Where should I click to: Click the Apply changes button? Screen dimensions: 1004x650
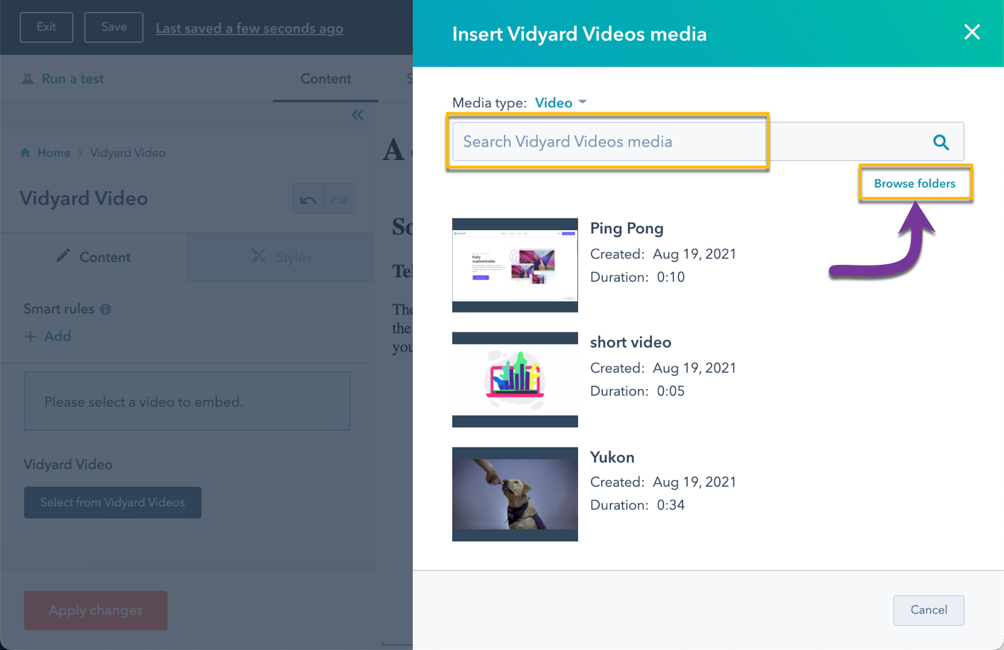pos(95,610)
